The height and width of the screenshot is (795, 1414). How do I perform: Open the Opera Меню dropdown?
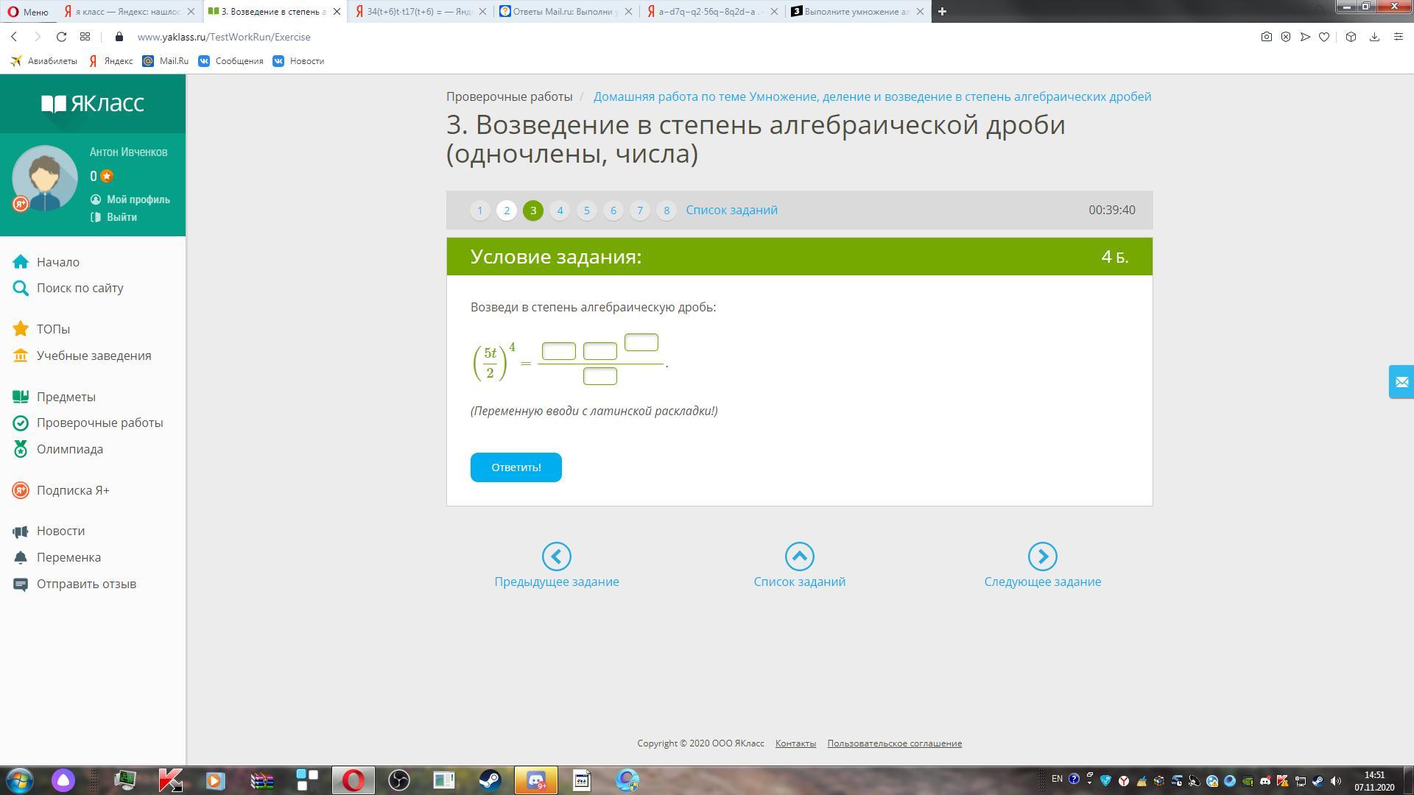point(27,12)
